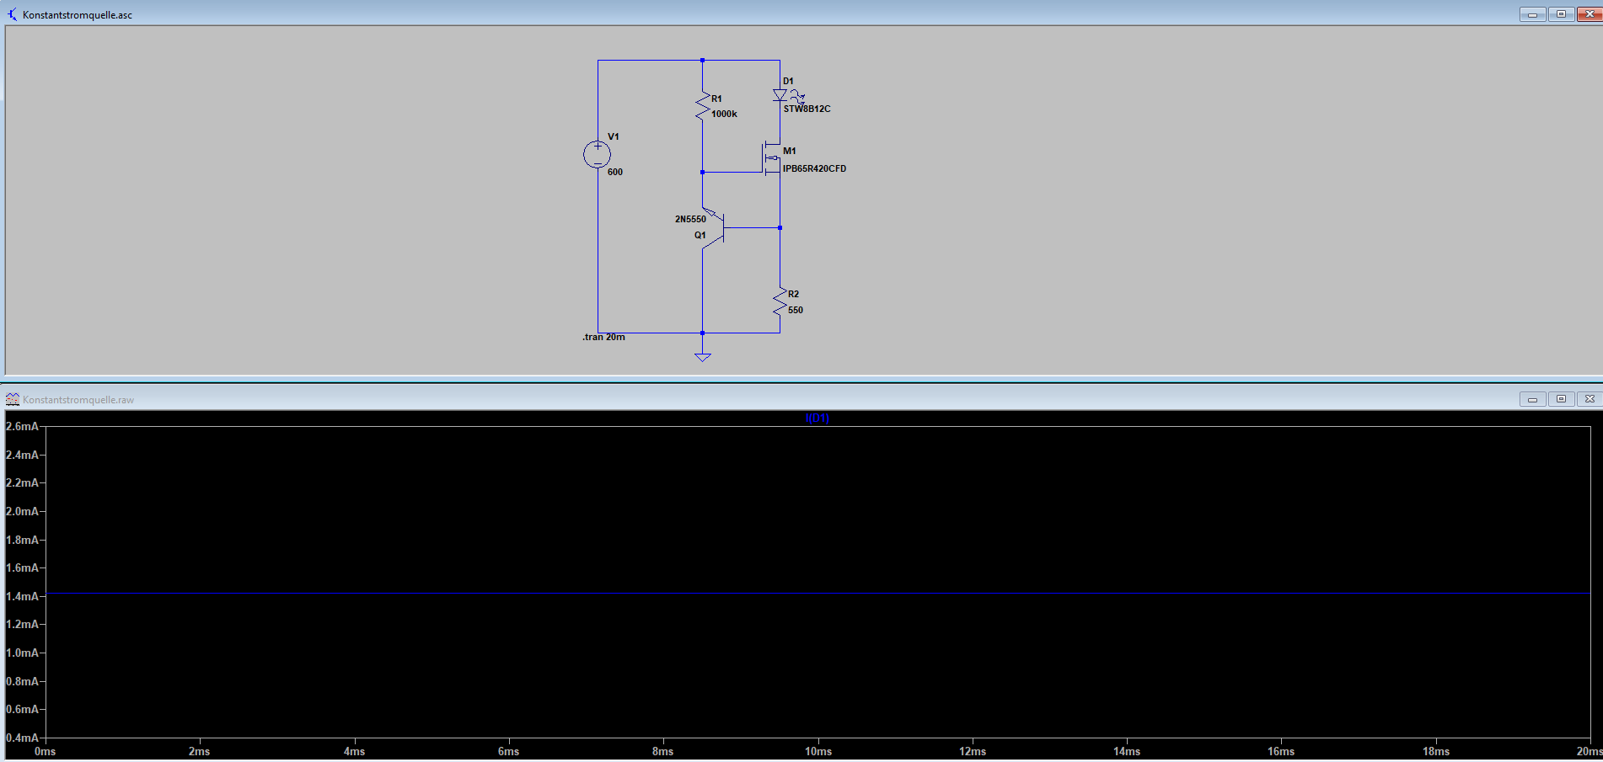The width and height of the screenshot is (1603, 762).
Task: Click the 1.0mA label on the vertical axis
Action: [22, 653]
